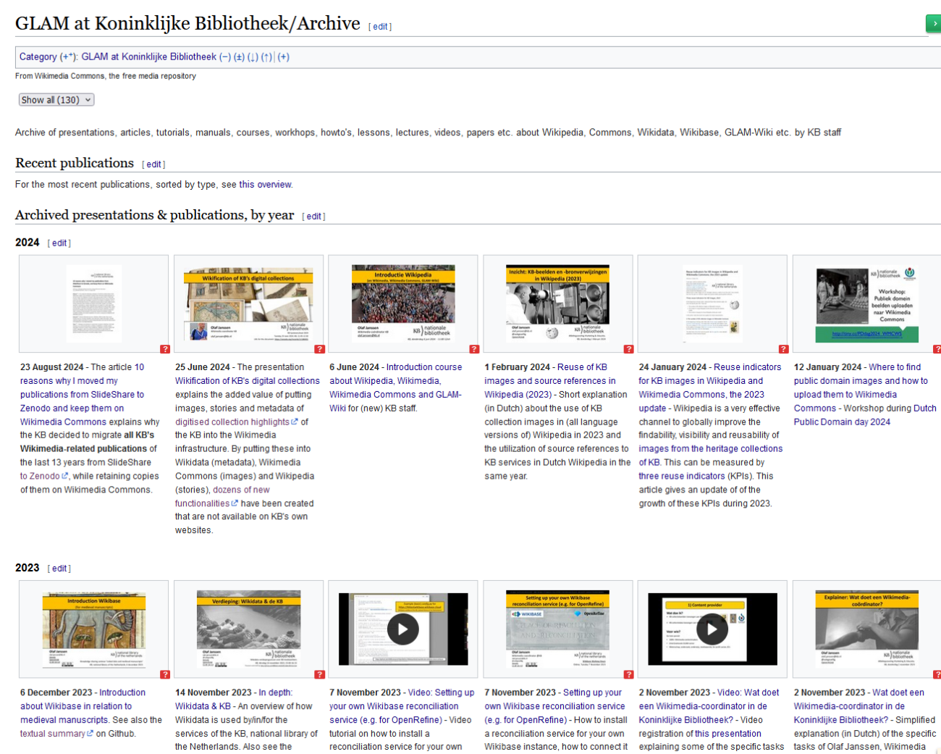941x754 pixels.
Task: Open 'Wikification of KB's digital collections' link
Action: [x=248, y=381]
